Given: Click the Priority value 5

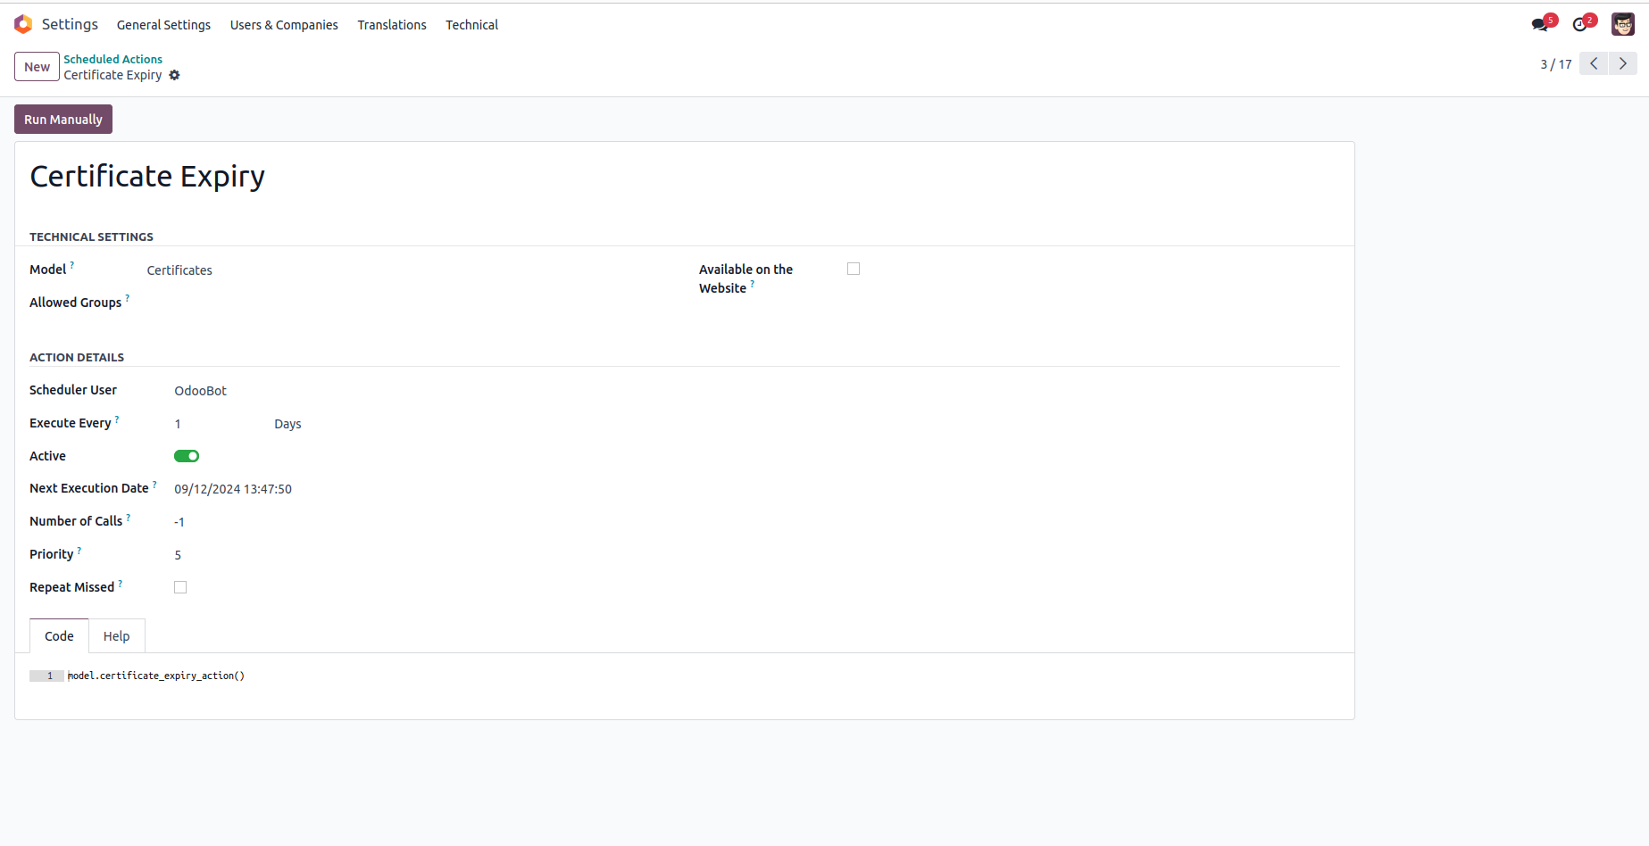Looking at the screenshot, I should pos(178,555).
